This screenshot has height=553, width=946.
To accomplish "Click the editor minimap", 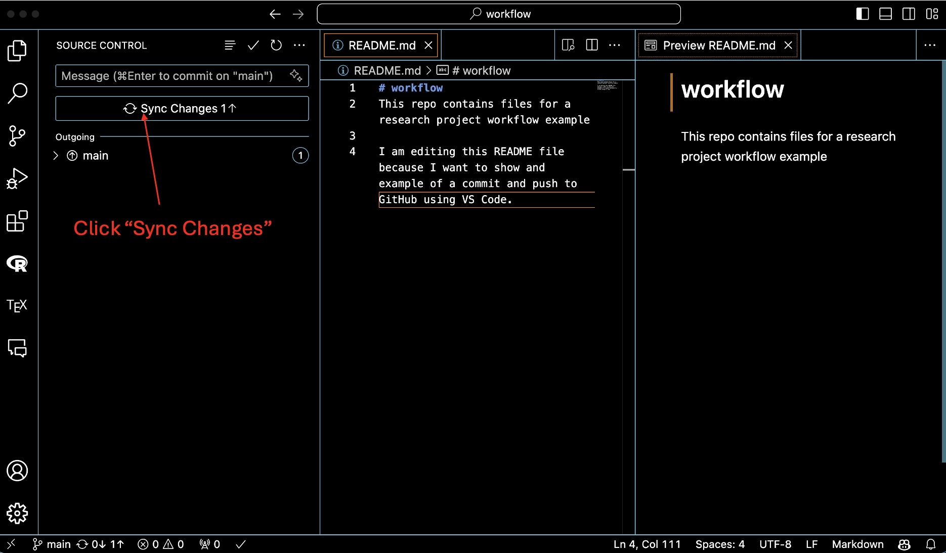I will (608, 85).
